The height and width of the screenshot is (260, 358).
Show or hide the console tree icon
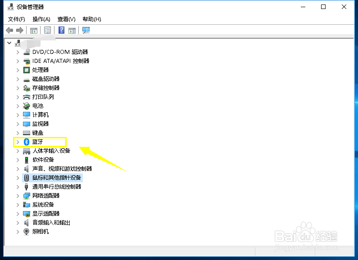click(34, 30)
